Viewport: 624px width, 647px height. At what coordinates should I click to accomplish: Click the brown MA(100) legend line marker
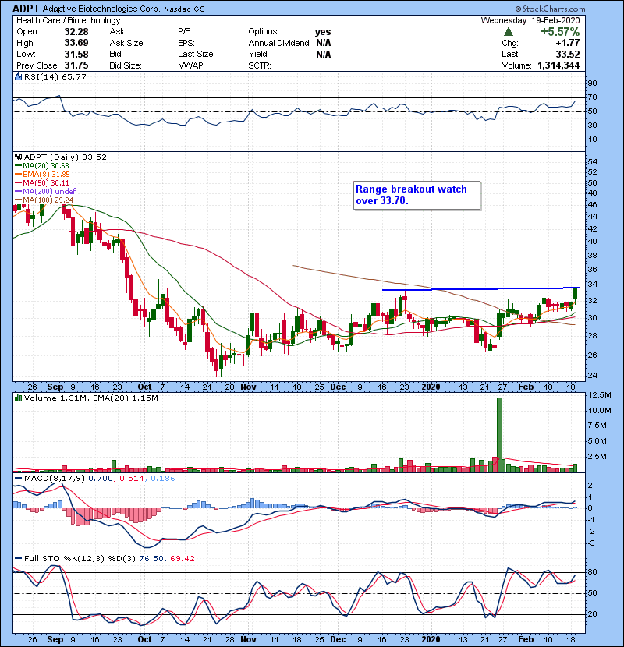pos(18,200)
